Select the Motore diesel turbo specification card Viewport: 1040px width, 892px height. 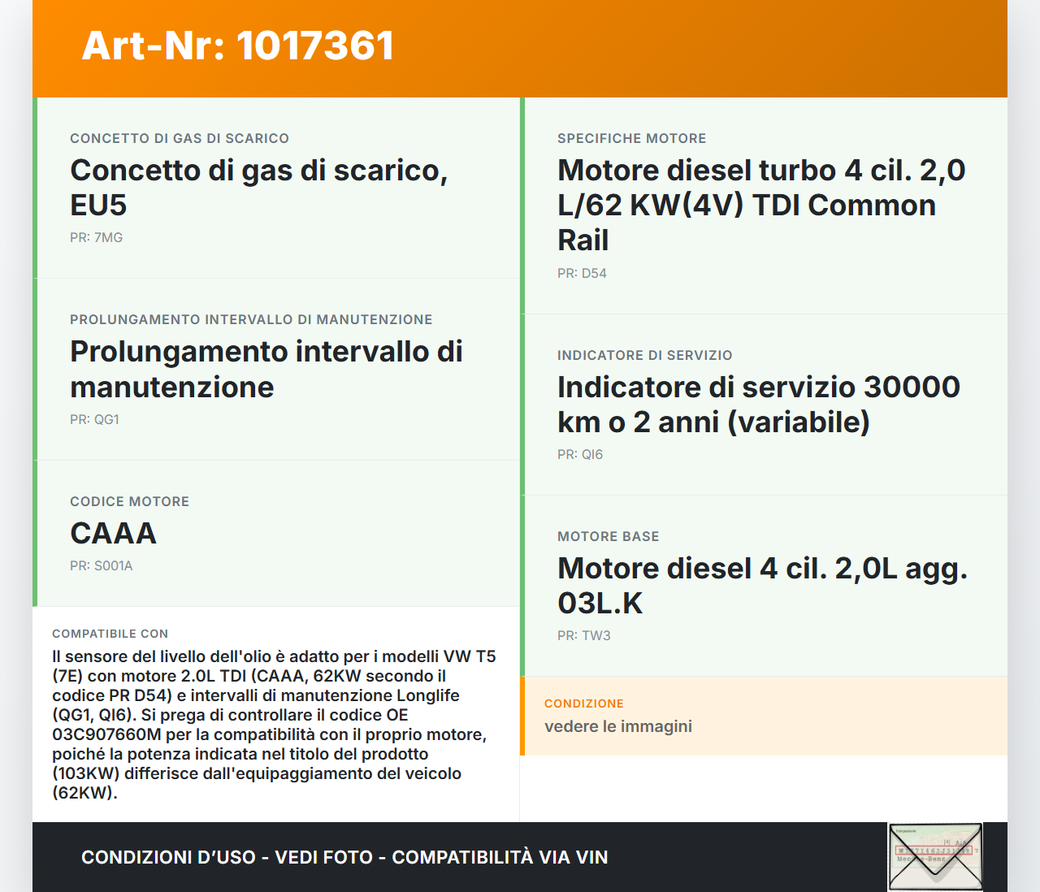[760, 205]
